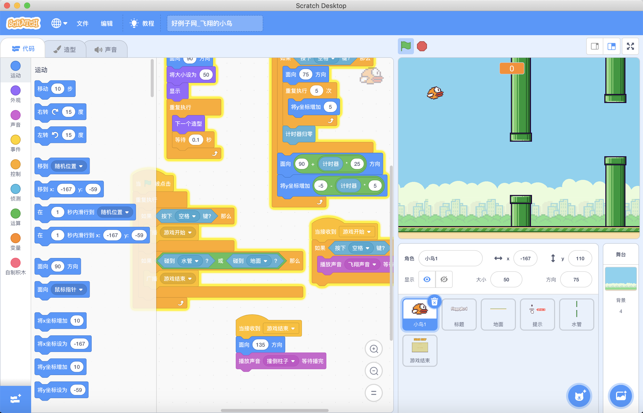Screen dimensions: 643x413
Task: Switch to large stage layout
Action: pyautogui.click(x=611, y=46)
